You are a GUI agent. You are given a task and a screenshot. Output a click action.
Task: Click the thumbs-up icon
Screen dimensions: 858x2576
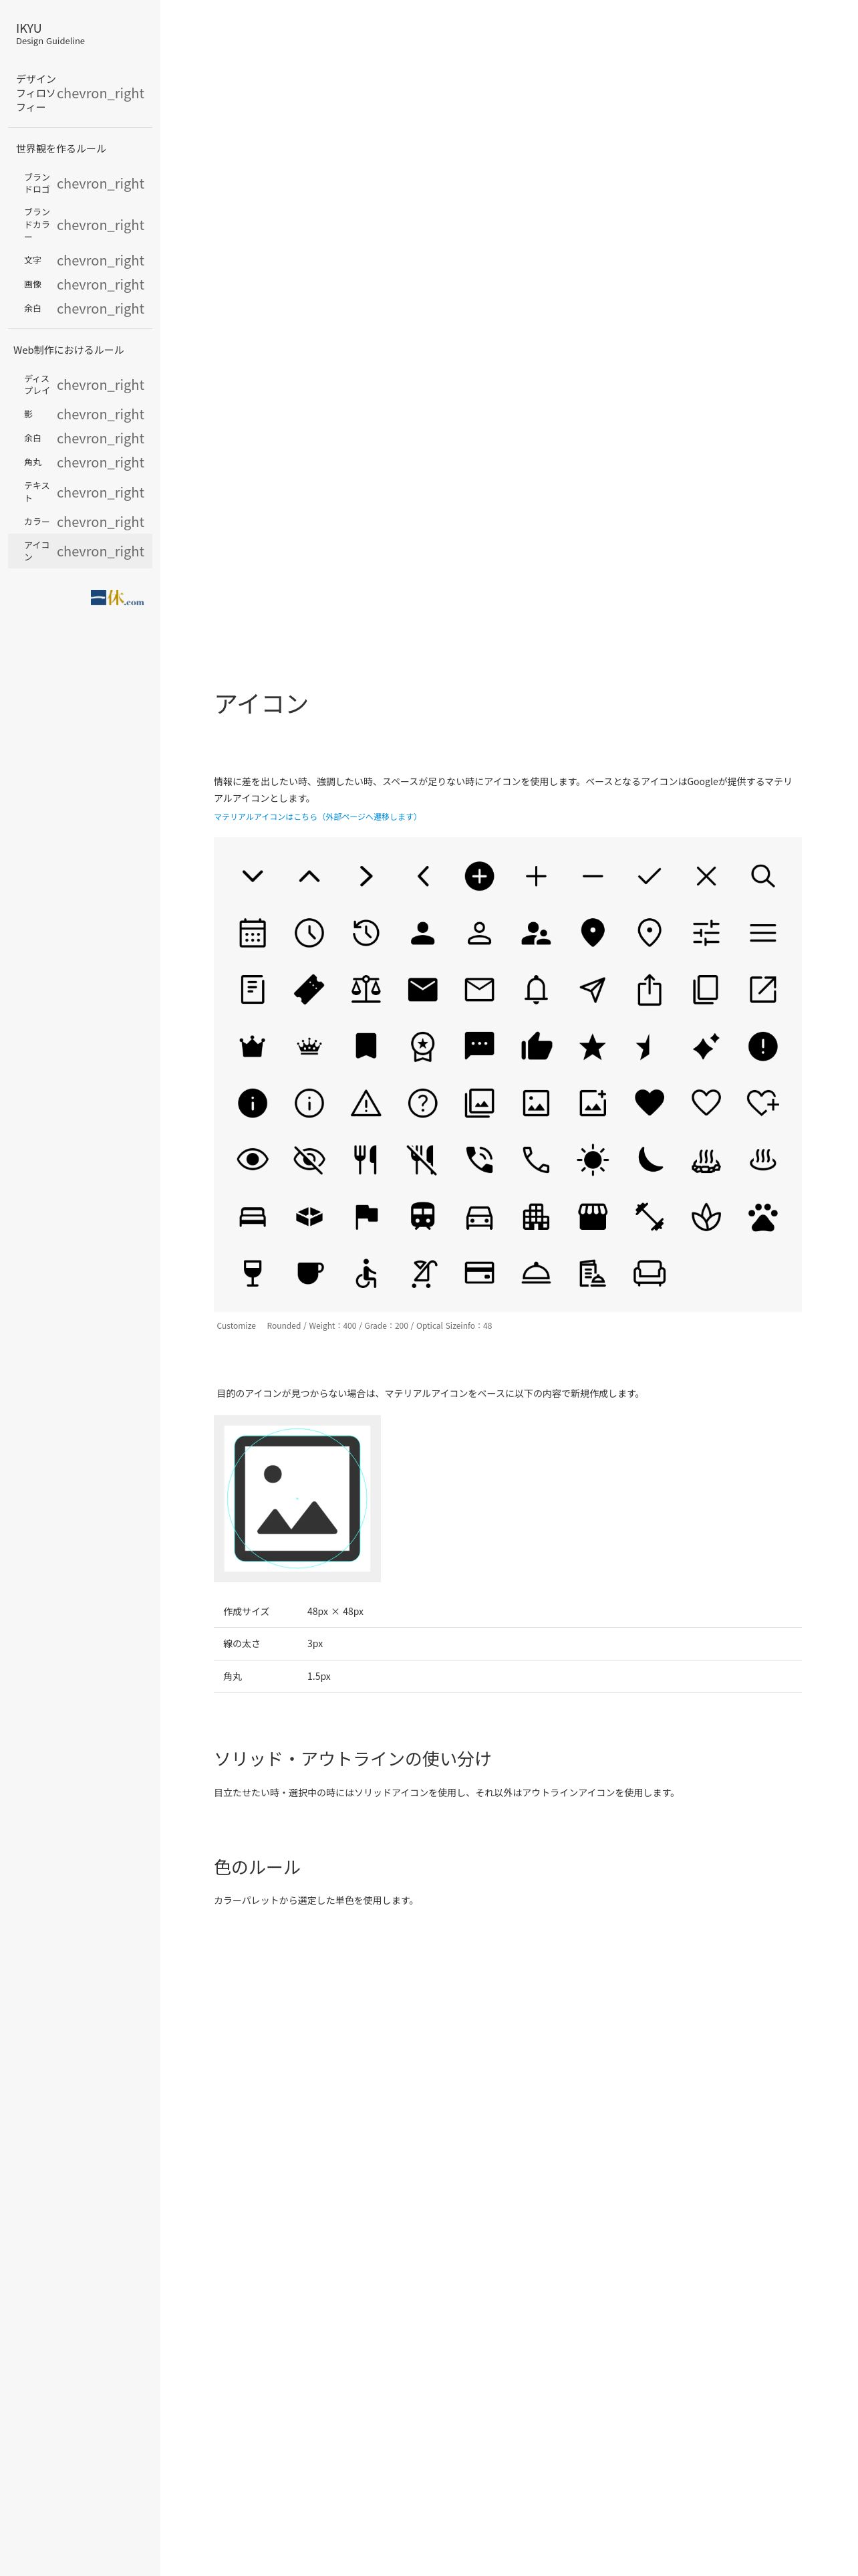(x=537, y=1046)
